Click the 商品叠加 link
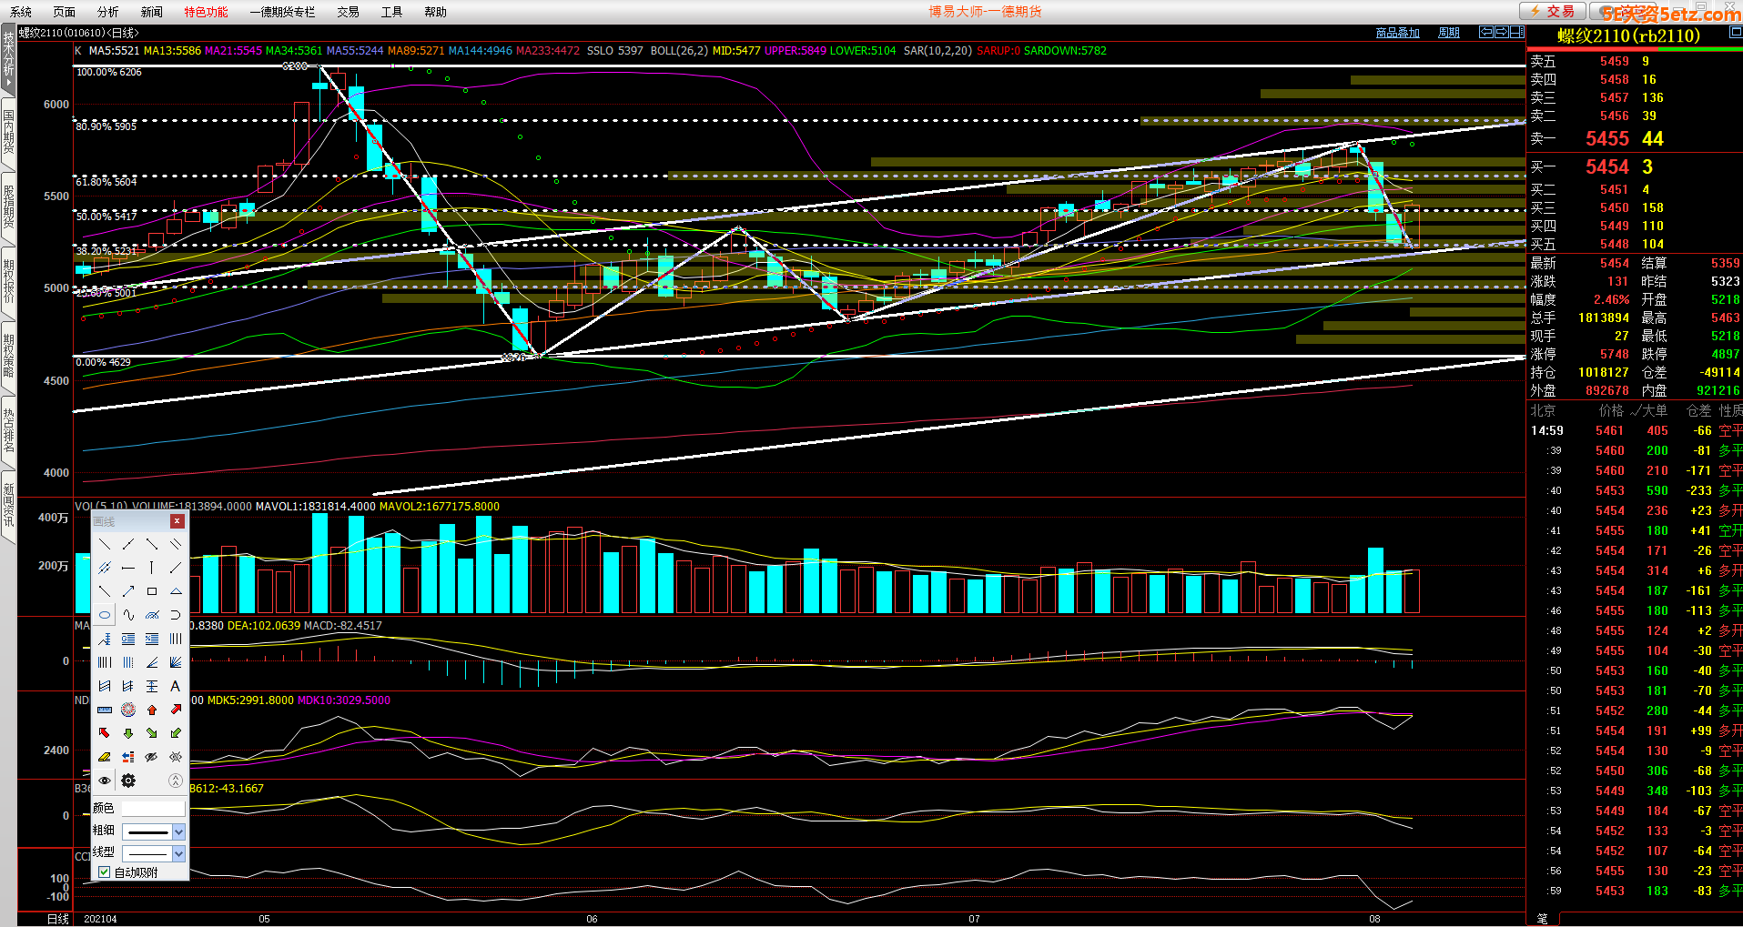1743x927 pixels. 1397,33
